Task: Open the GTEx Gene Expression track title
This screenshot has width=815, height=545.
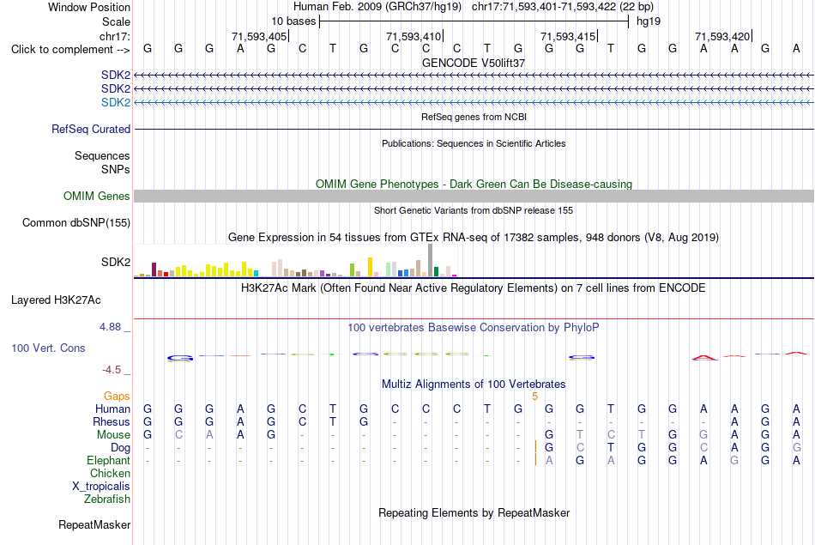Action: [474, 237]
